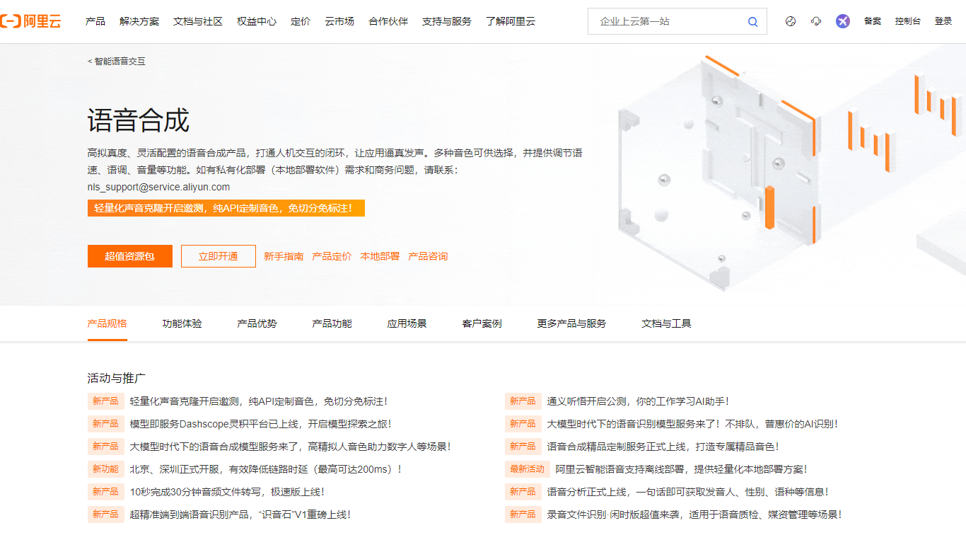Open 大模型时代下的语音合成模型服务 item
This screenshot has height=552, width=966.
point(291,447)
